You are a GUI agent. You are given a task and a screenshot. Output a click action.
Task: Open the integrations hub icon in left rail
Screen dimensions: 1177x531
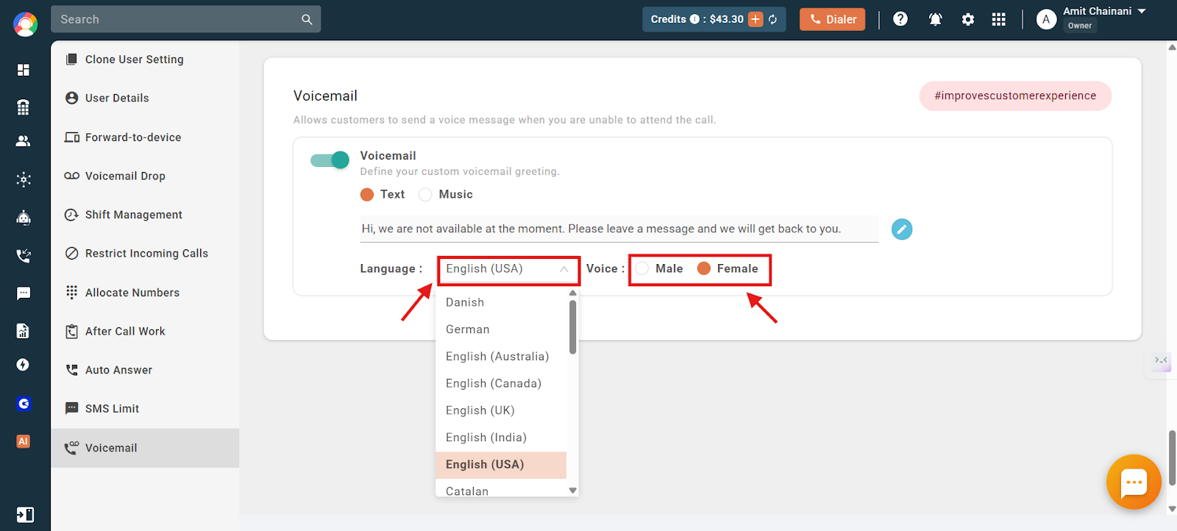click(x=24, y=179)
